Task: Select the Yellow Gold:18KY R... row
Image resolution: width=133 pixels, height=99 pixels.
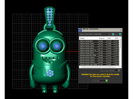Action: coord(99,51)
